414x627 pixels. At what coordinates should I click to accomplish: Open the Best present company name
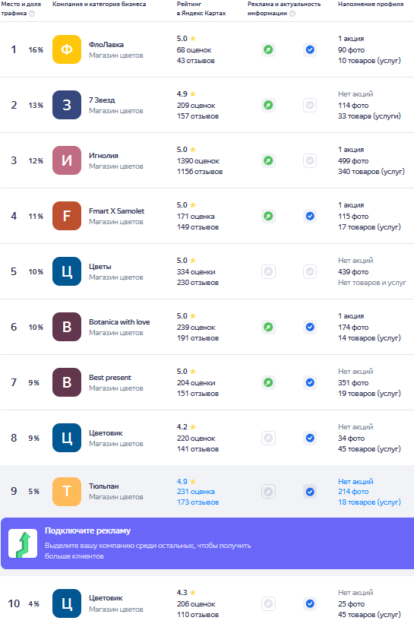[x=110, y=378]
